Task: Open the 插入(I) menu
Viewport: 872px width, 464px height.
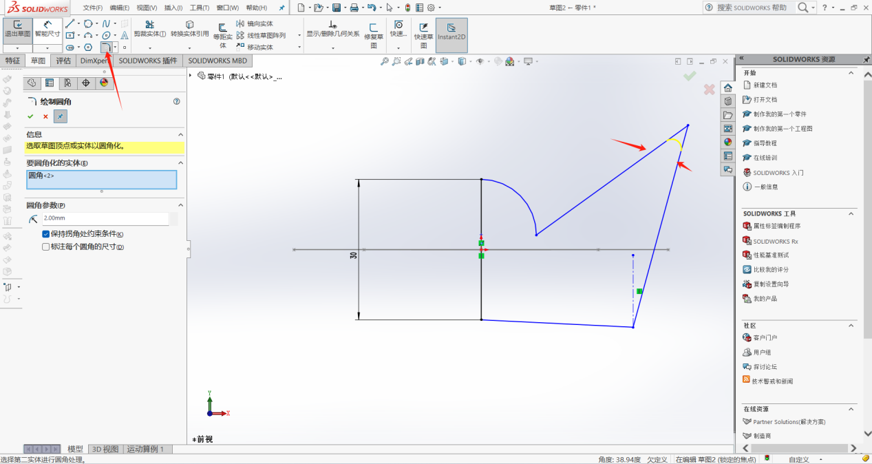Action: pyautogui.click(x=173, y=8)
